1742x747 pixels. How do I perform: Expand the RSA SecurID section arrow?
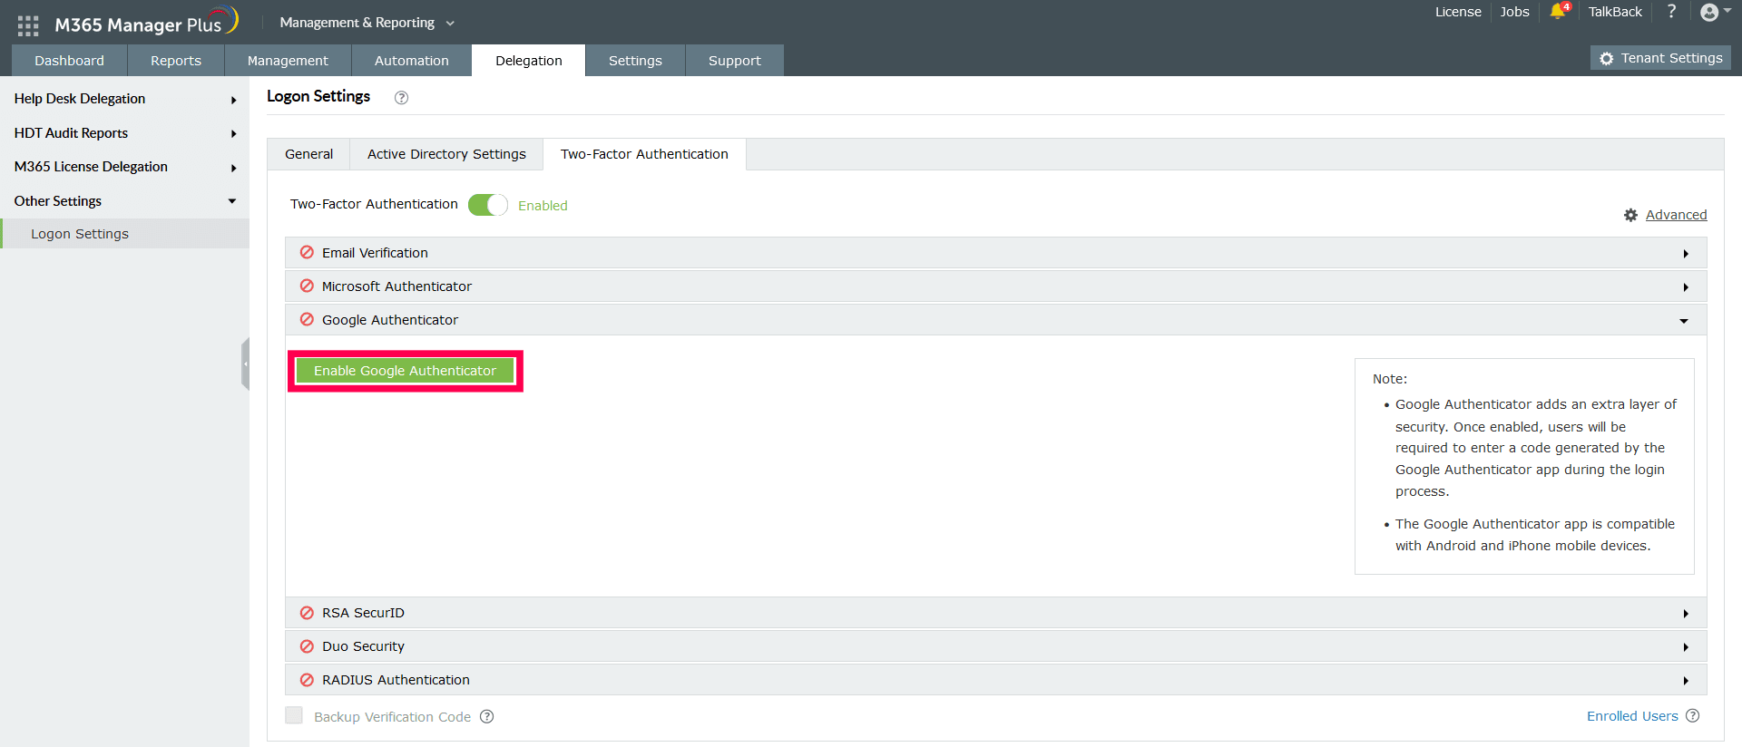(1686, 614)
